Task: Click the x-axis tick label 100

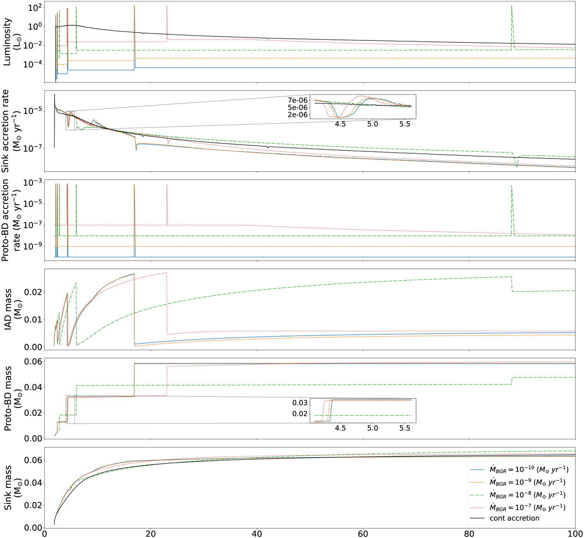Action: [575, 532]
